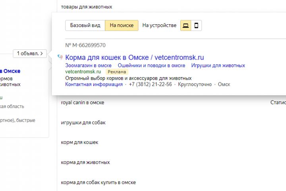The image size is (286, 191).
Task: Click green vetcentromsk.ru display URL
Action: coord(83,72)
